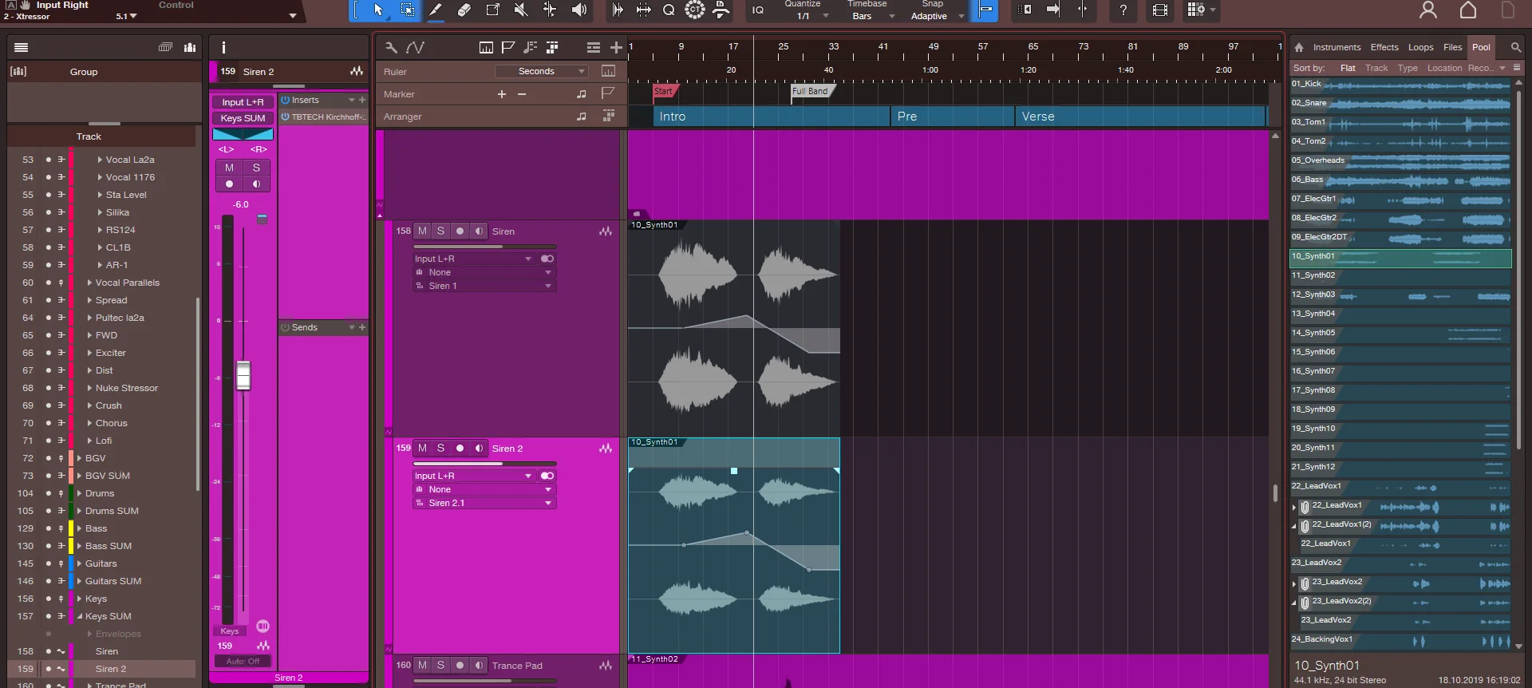The height and width of the screenshot is (688, 1532).
Task: Select the Eraser tool
Action: point(464,10)
